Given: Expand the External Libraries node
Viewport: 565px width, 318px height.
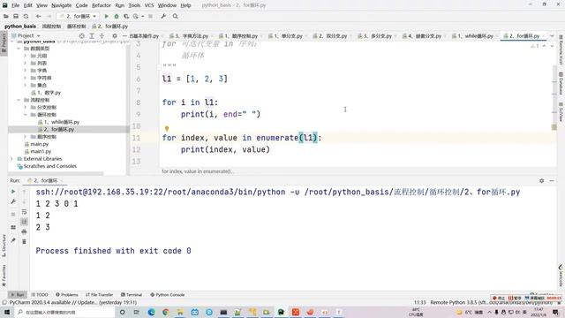Looking at the screenshot, I should [x=11, y=159].
